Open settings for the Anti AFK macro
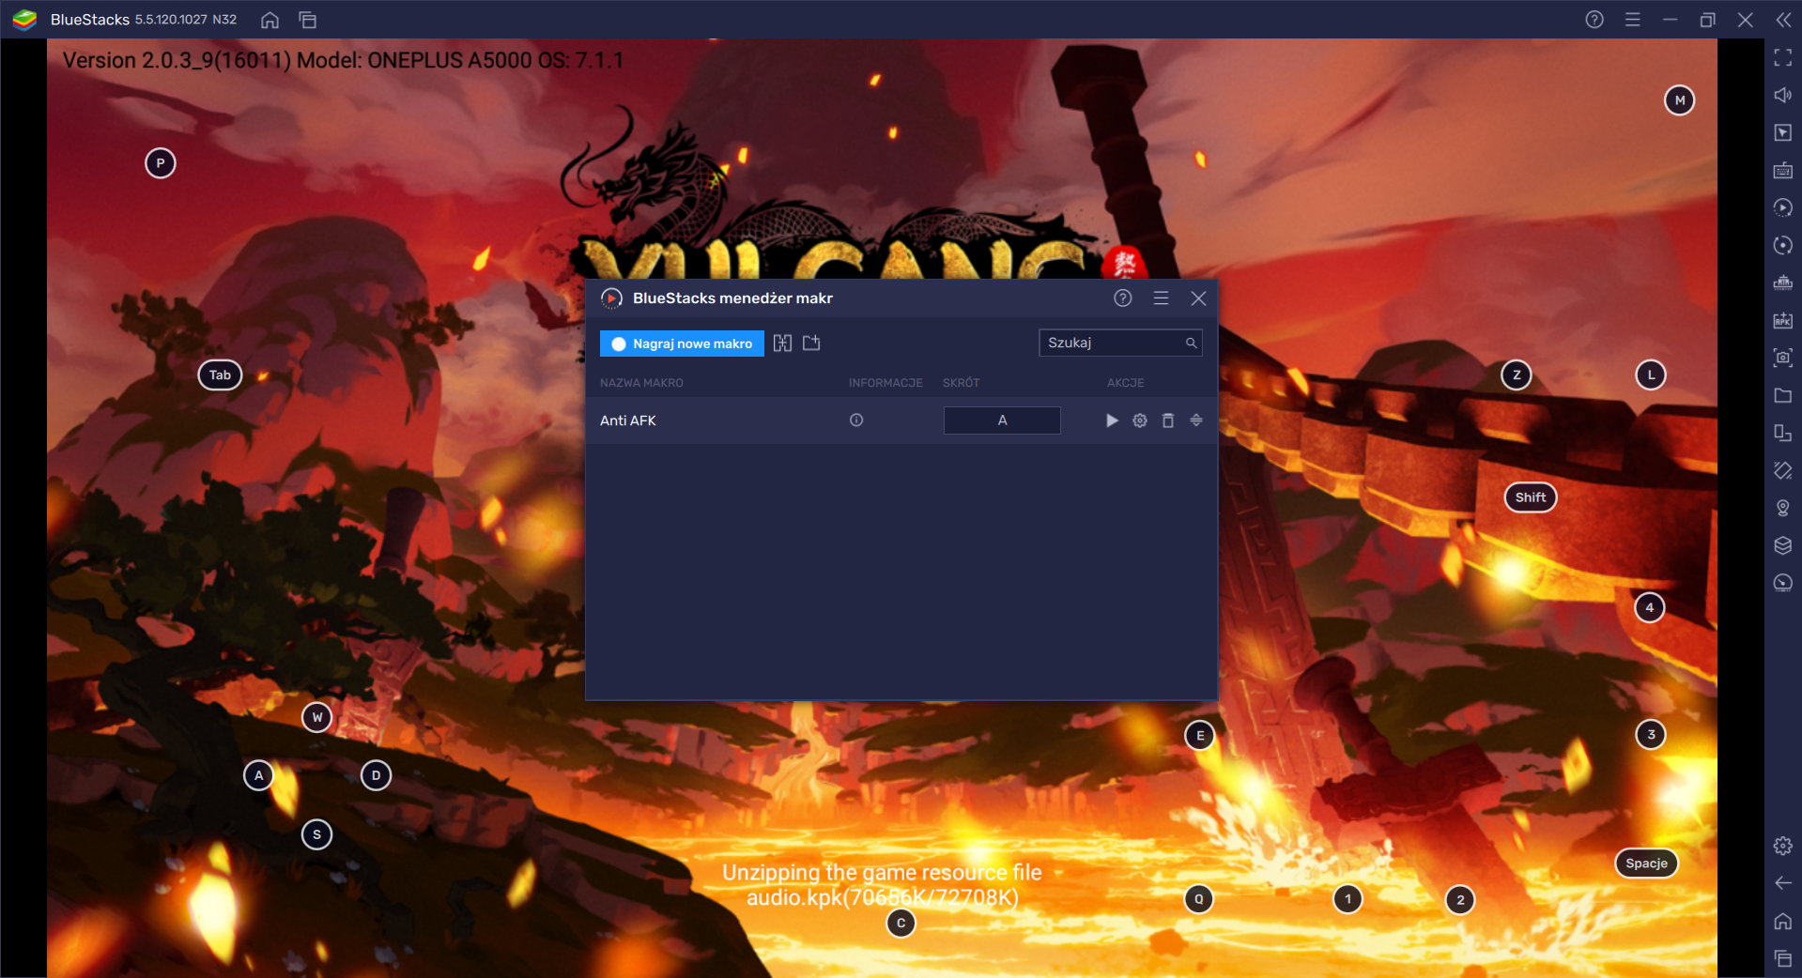Screen dimensions: 1802x978 (1140, 420)
